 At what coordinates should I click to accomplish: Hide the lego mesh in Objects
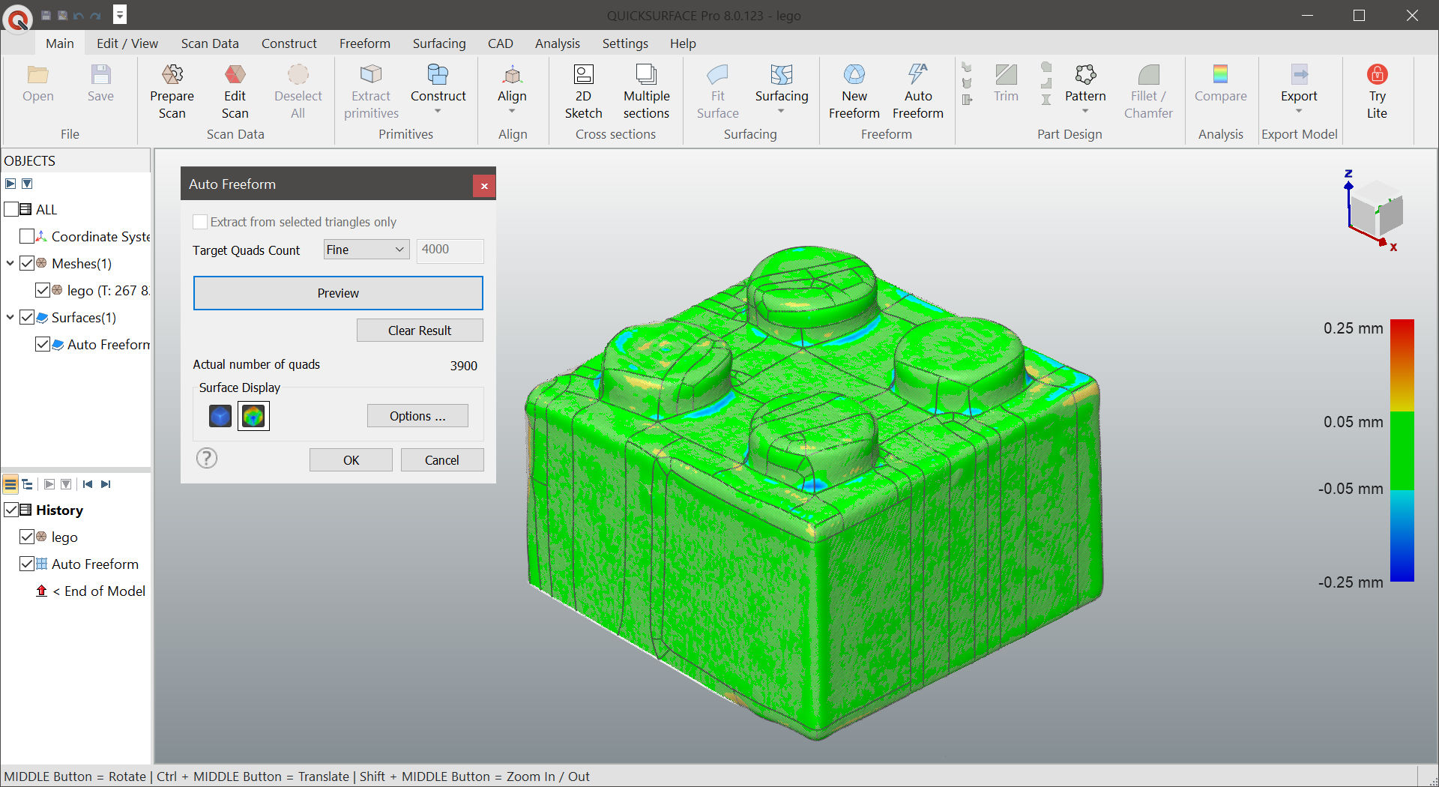[43, 290]
